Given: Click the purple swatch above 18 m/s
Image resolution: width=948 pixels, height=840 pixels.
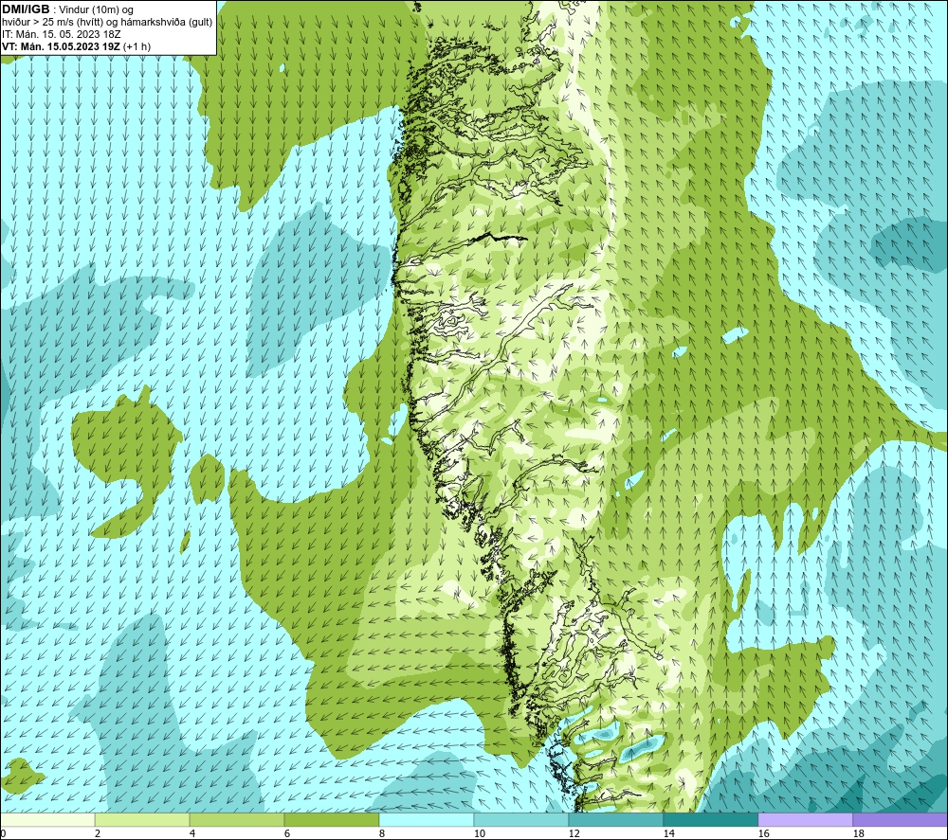Looking at the screenshot, I should pos(901,820).
